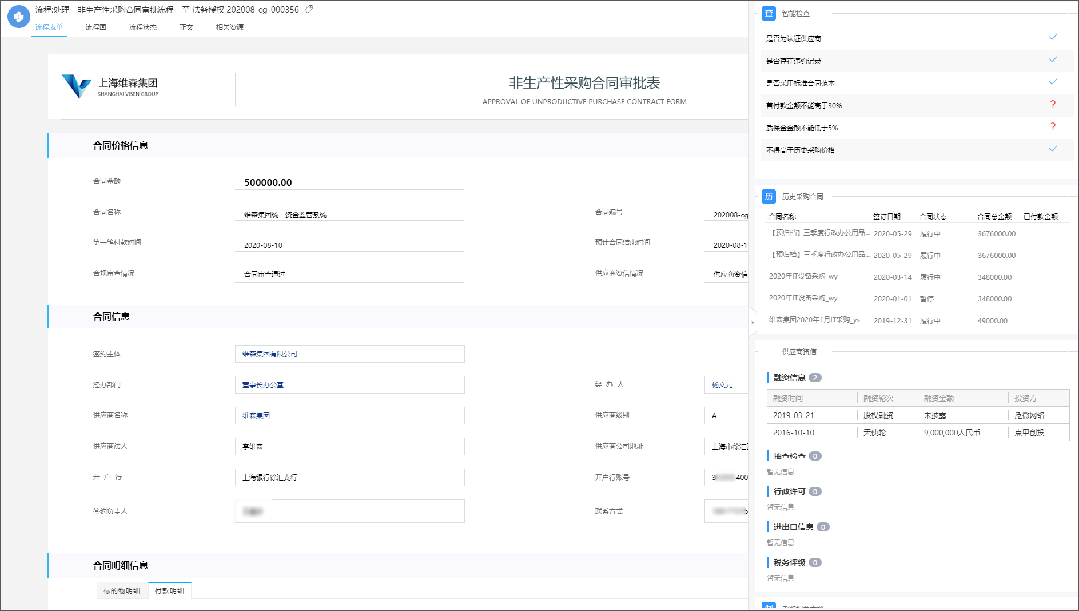Click the question mark for 质保金金额不能低于5%
This screenshot has height=611, width=1079.
pyautogui.click(x=1052, y=127)
